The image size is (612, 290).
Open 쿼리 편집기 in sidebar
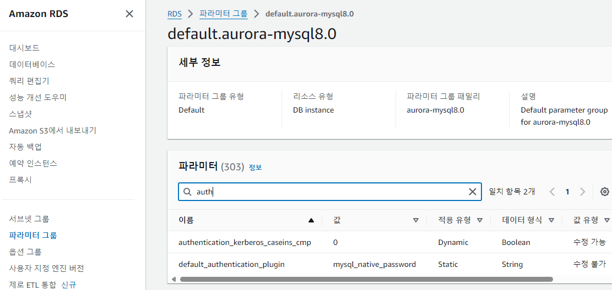click(x=29, y=81)
